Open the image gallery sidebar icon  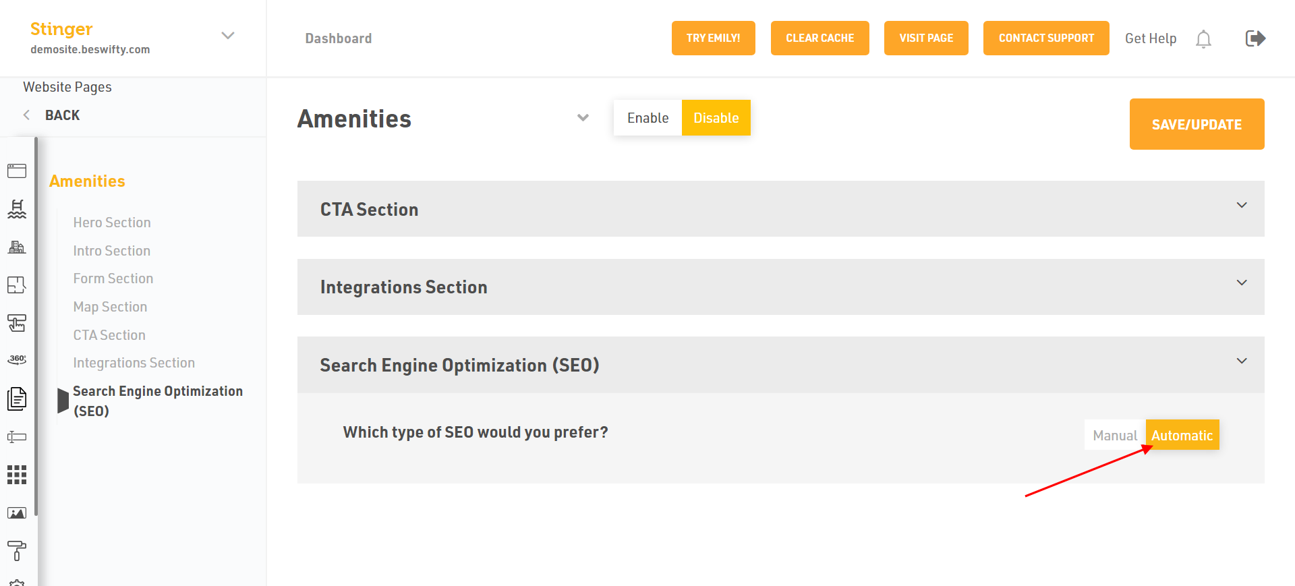click(x=17, y=513)
